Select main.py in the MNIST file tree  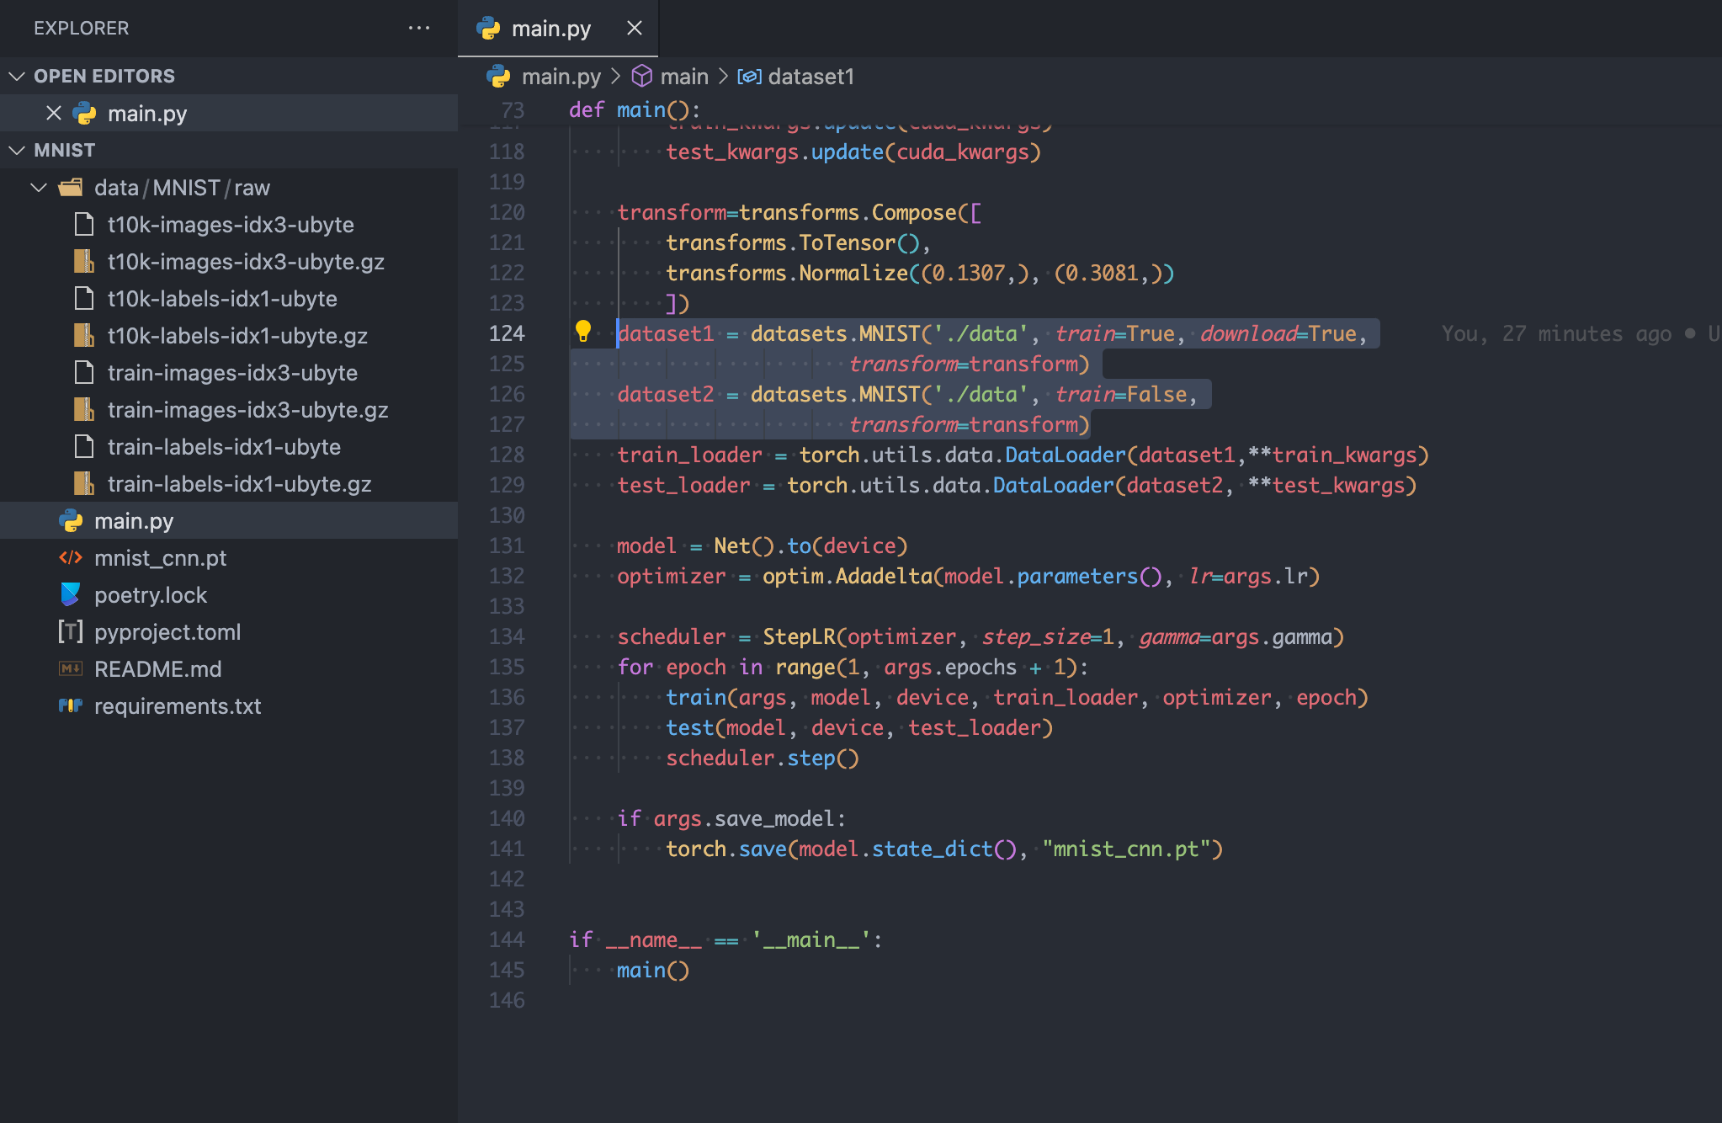click(134, 520)
